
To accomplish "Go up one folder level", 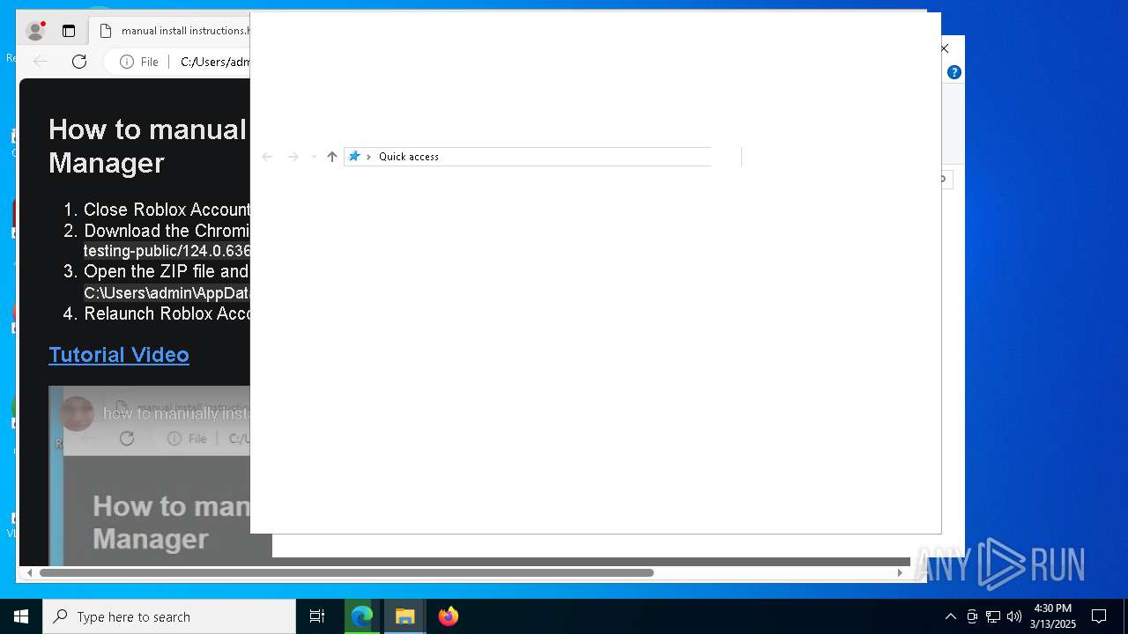I will (x=332, y=157).
